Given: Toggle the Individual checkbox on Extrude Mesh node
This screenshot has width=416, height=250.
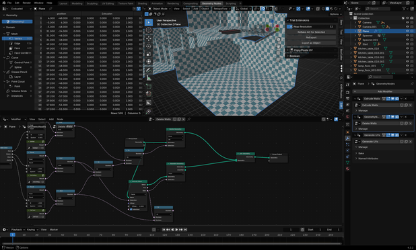Looking at the screenshot, I should [131, 209].
